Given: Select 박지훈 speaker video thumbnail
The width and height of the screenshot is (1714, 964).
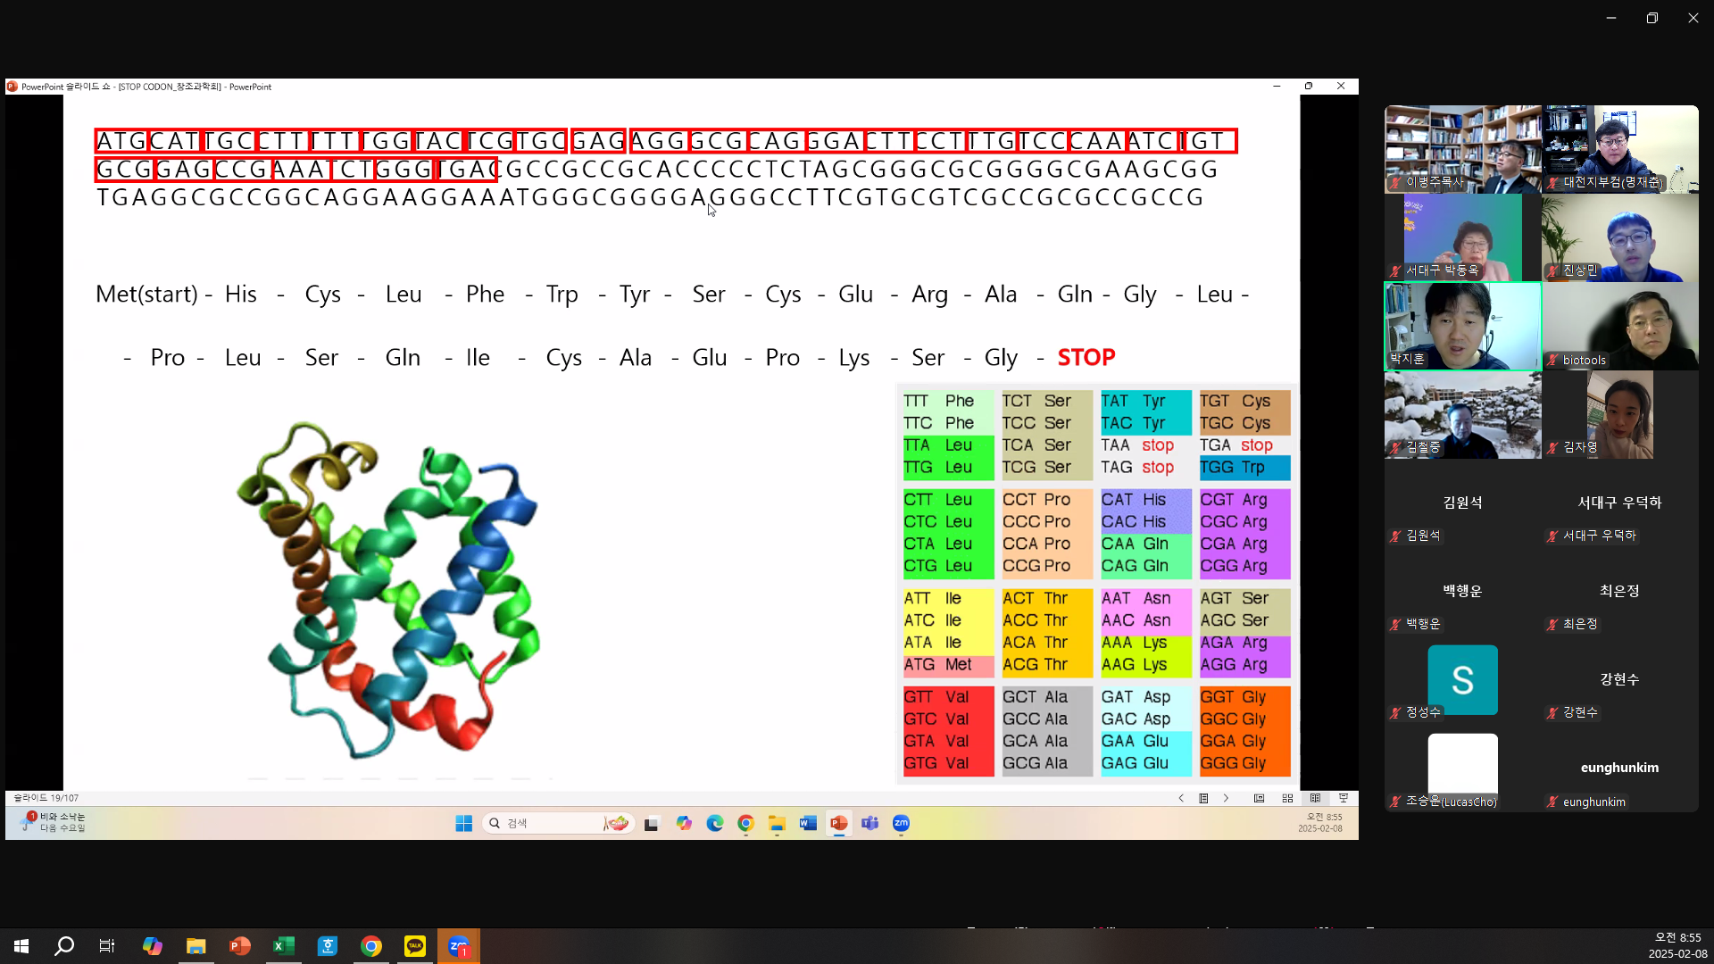Looking at the screenshot, I should 1462,326.
